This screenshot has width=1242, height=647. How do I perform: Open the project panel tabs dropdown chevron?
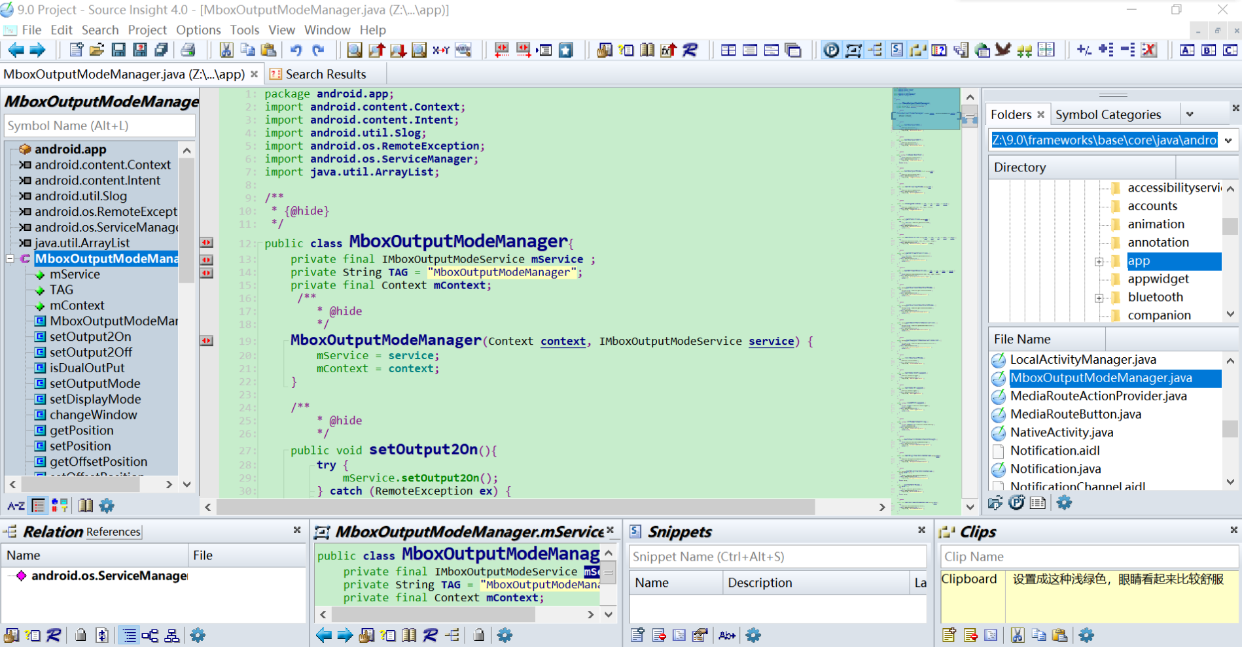(1190, 114)
